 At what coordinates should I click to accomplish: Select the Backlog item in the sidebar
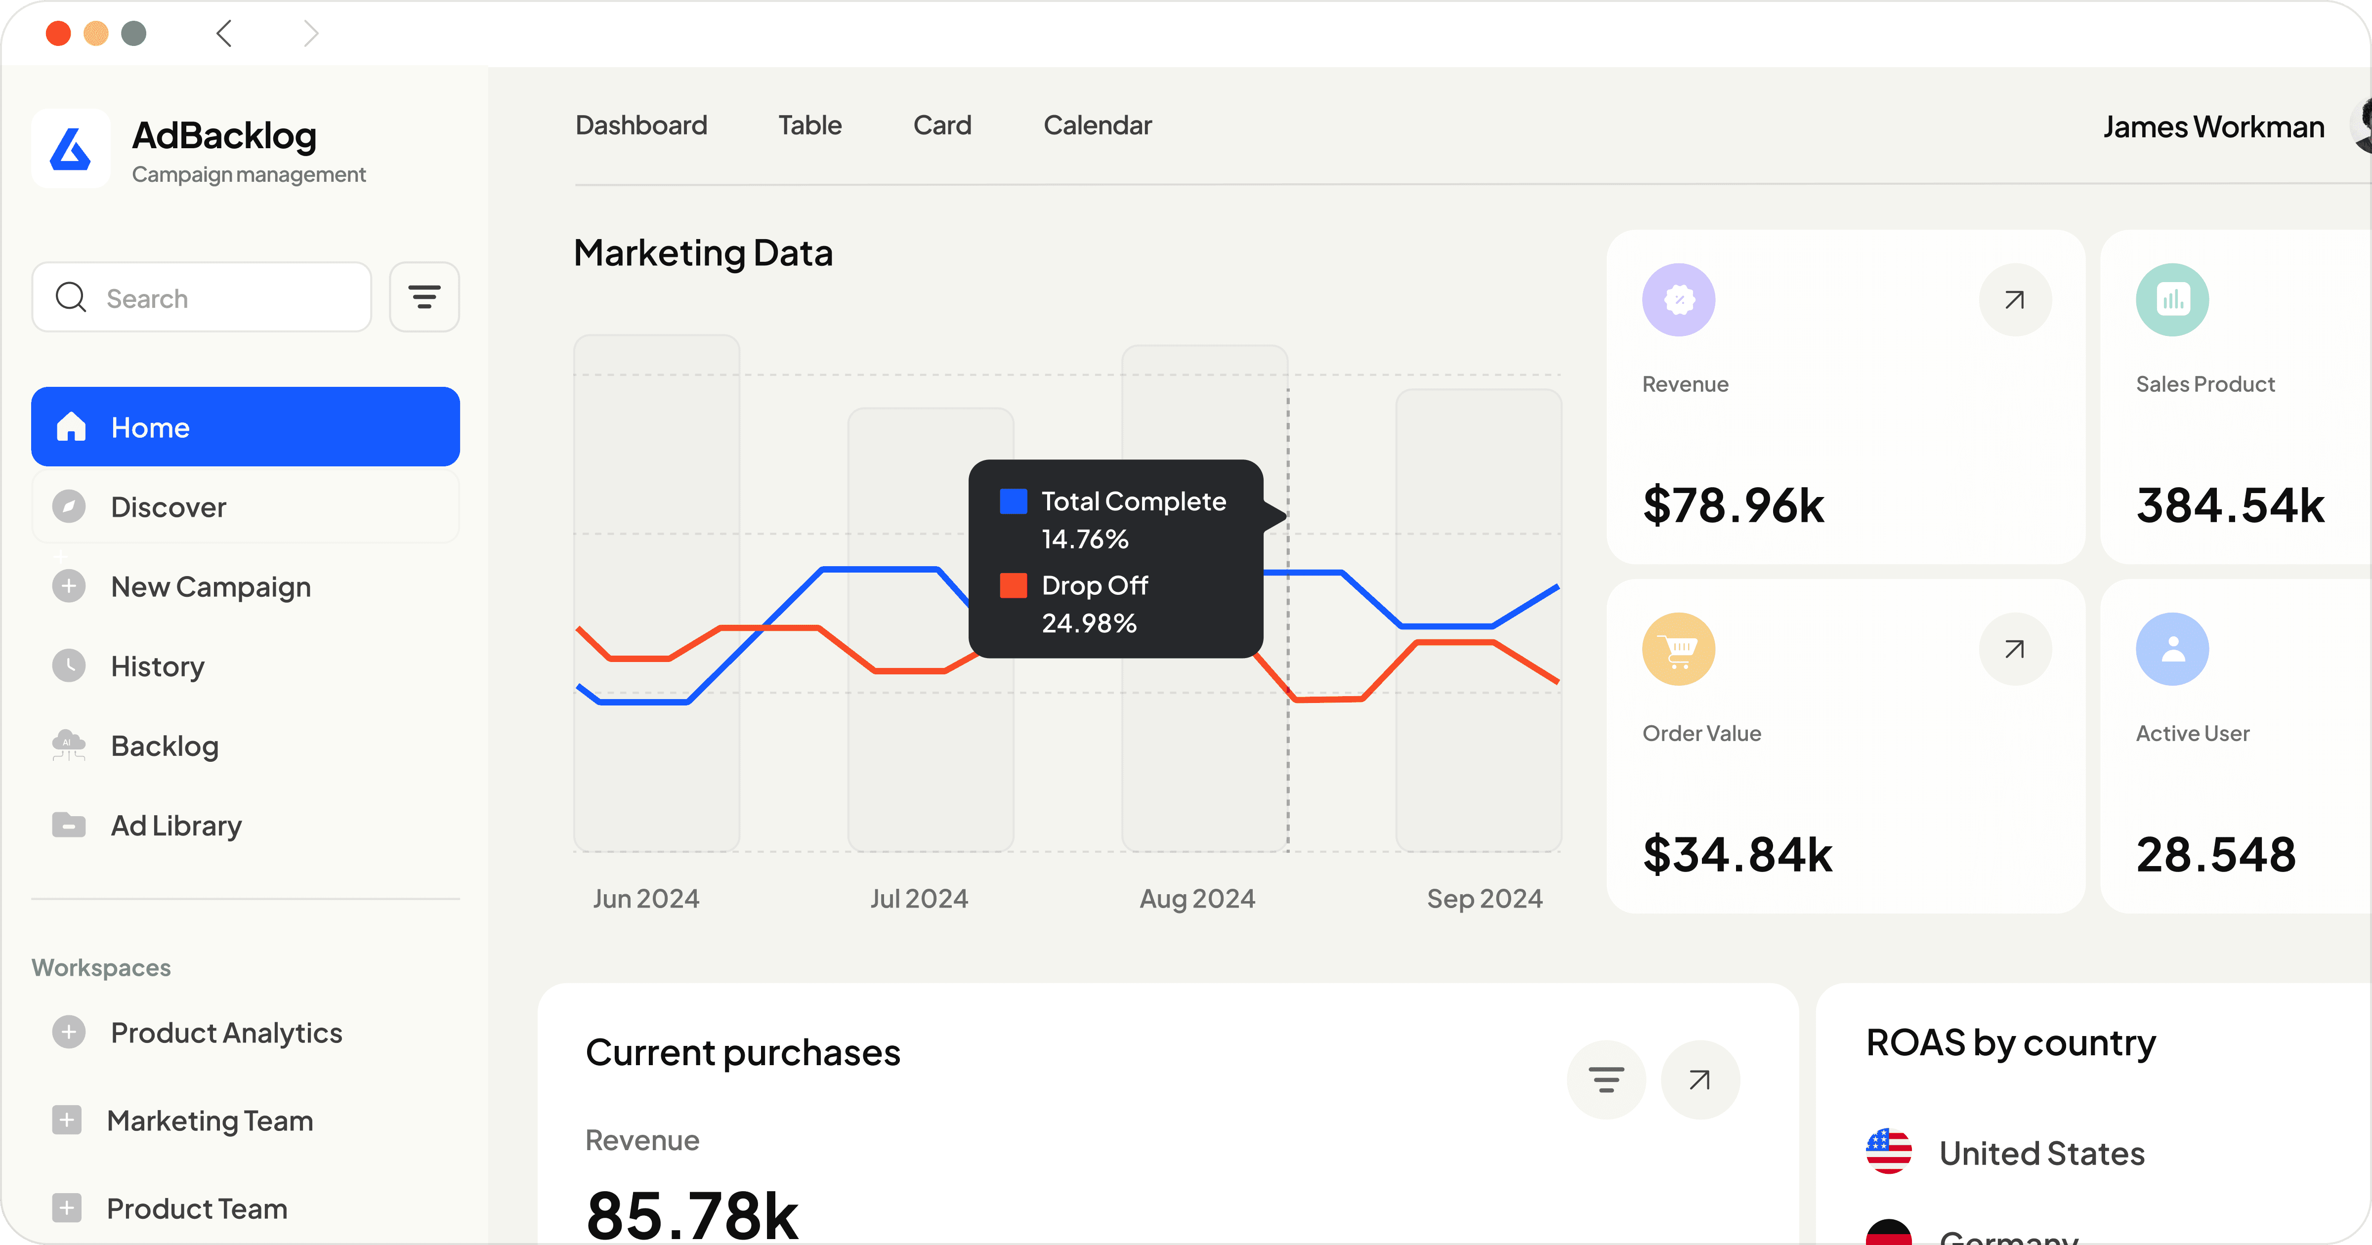click(164, 746)
